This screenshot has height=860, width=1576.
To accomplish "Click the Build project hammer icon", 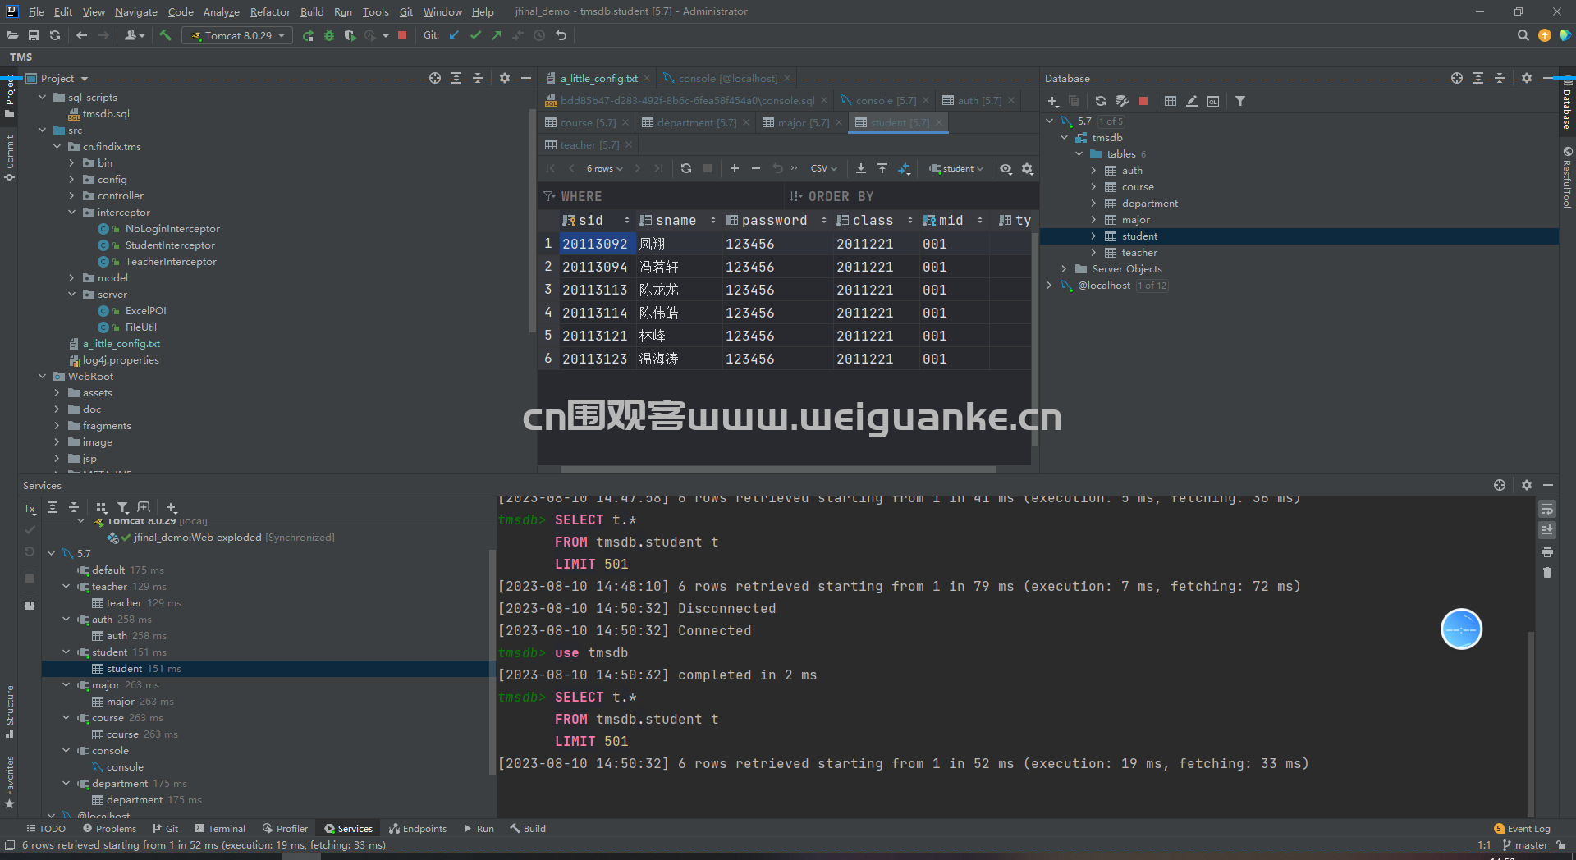I will click(165, 35).
